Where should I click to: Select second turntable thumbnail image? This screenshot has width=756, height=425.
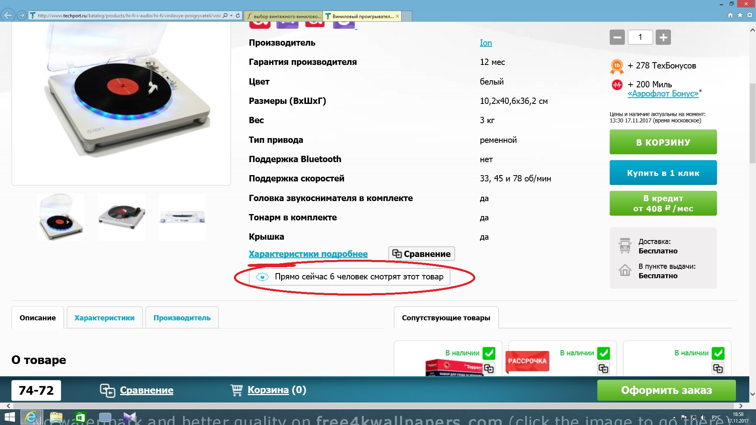122,217
